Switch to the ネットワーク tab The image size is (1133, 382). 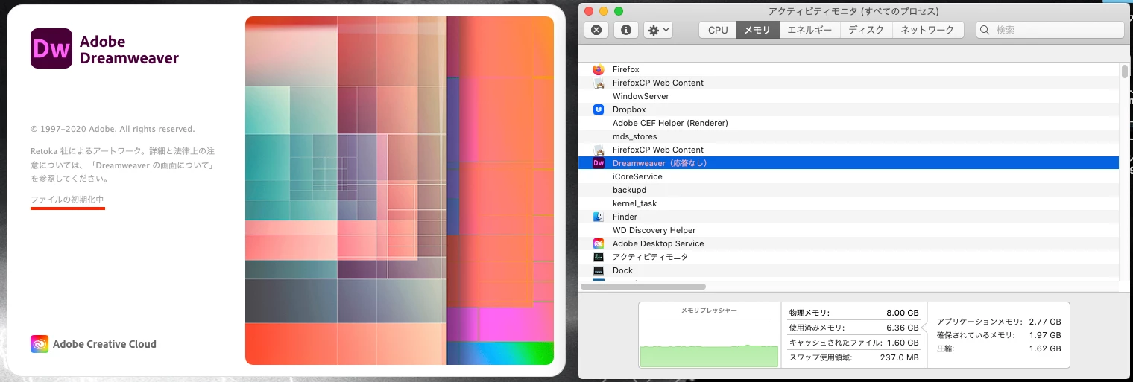click(x=928, y=30)
